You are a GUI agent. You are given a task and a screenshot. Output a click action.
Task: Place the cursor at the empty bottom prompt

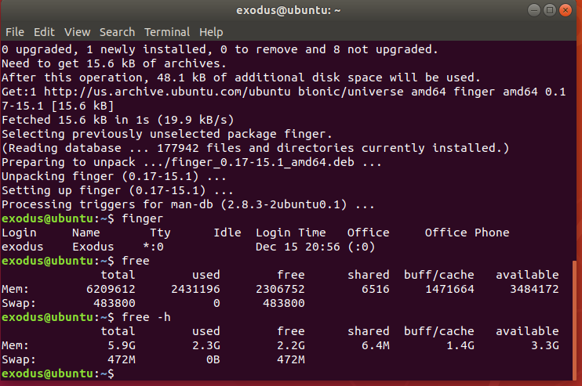click(x=122, y=373)
